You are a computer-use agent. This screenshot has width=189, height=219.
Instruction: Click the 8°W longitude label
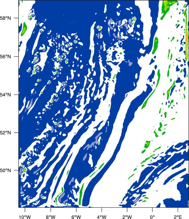pyautogui.click(x=51, y=217)
